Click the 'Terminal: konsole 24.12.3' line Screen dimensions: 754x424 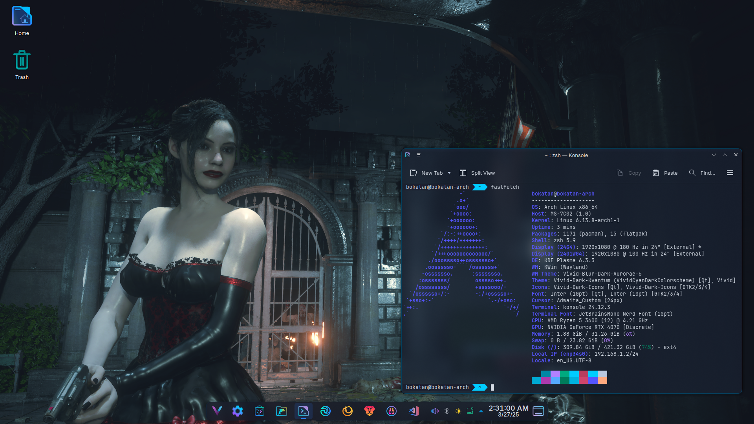(x=571, y=307)
